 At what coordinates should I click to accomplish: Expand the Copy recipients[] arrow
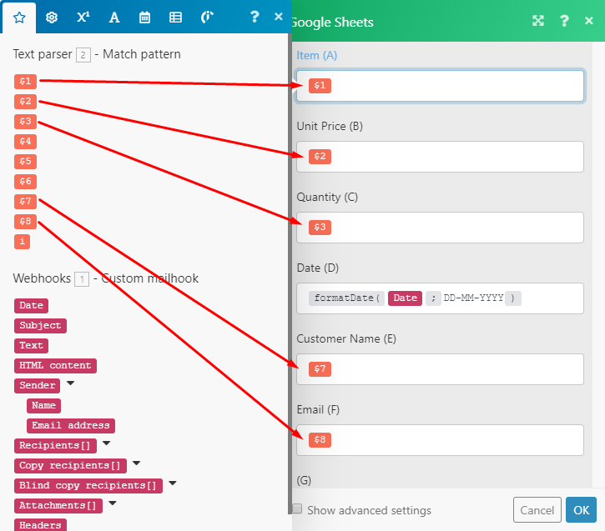pyautogui.click(x=137, y=463)
